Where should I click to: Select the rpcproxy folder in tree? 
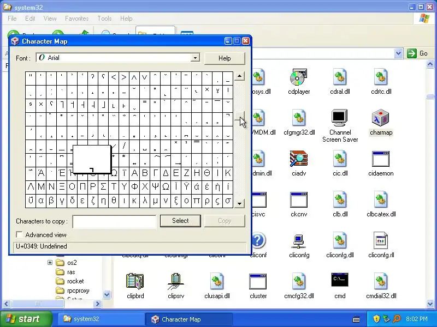pyautogui.click(x=73, y=290)
